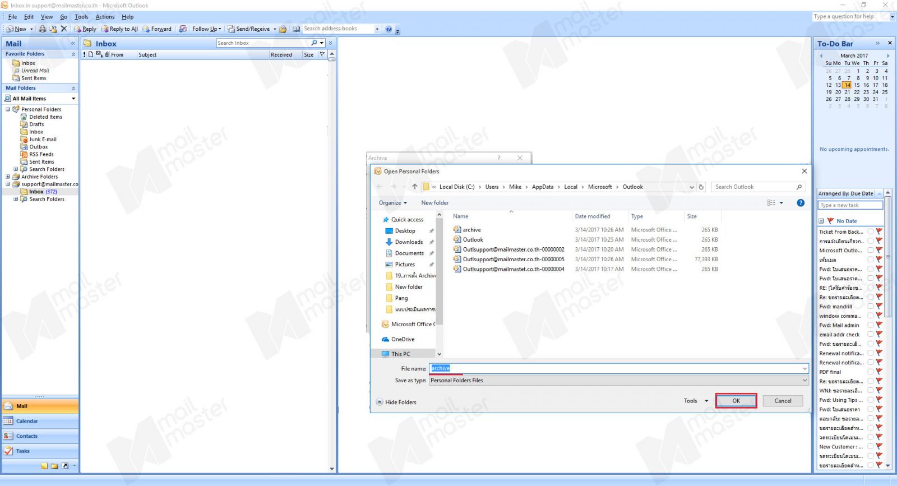Check complete box for Ticket From Back task
The height and width of the screenshot is (486, 897).
tap(870, 231)
